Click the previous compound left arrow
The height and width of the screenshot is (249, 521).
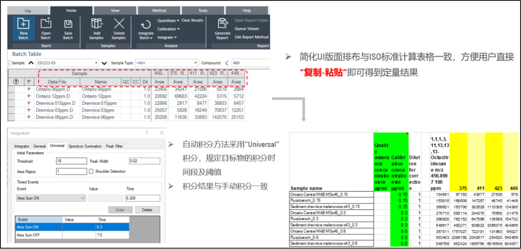click(227, 63)
